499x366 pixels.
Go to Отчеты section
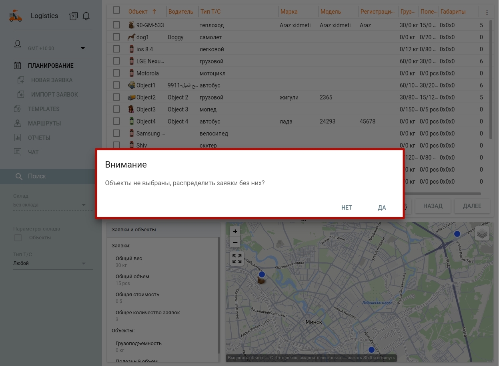(39, 138)
